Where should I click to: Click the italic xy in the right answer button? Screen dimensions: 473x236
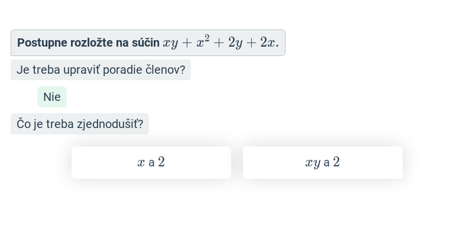click(313, 163)
